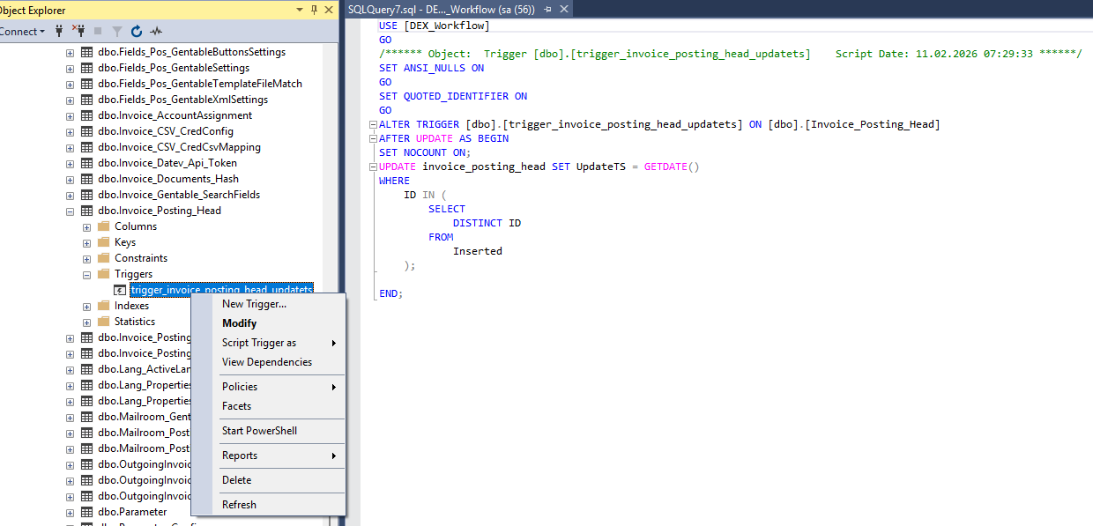Click the filter funnel icon in Object Explorer
The height and width of the screenshot is (526, 1093).
coord(117,32)
